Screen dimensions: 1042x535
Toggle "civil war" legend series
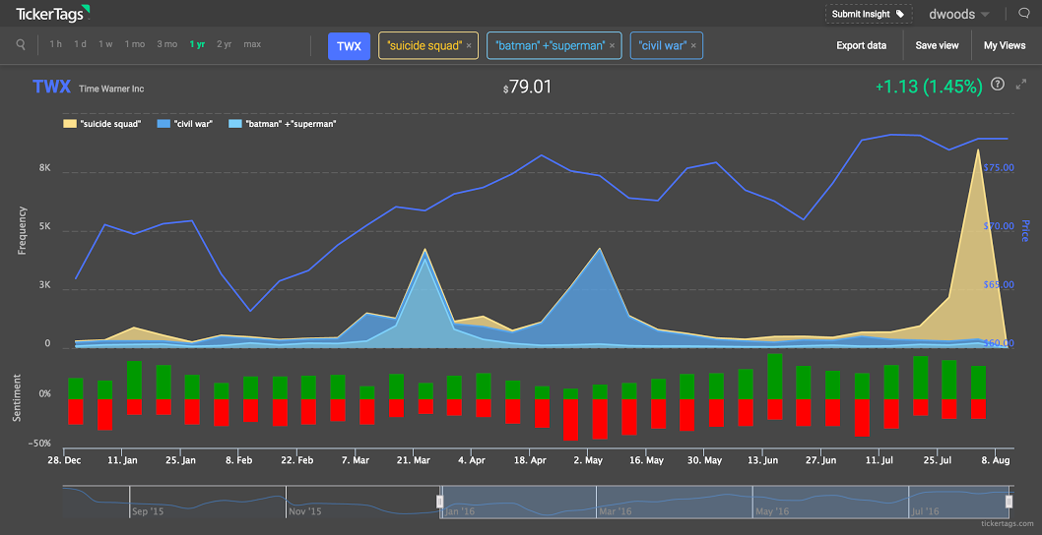point(184,124)
